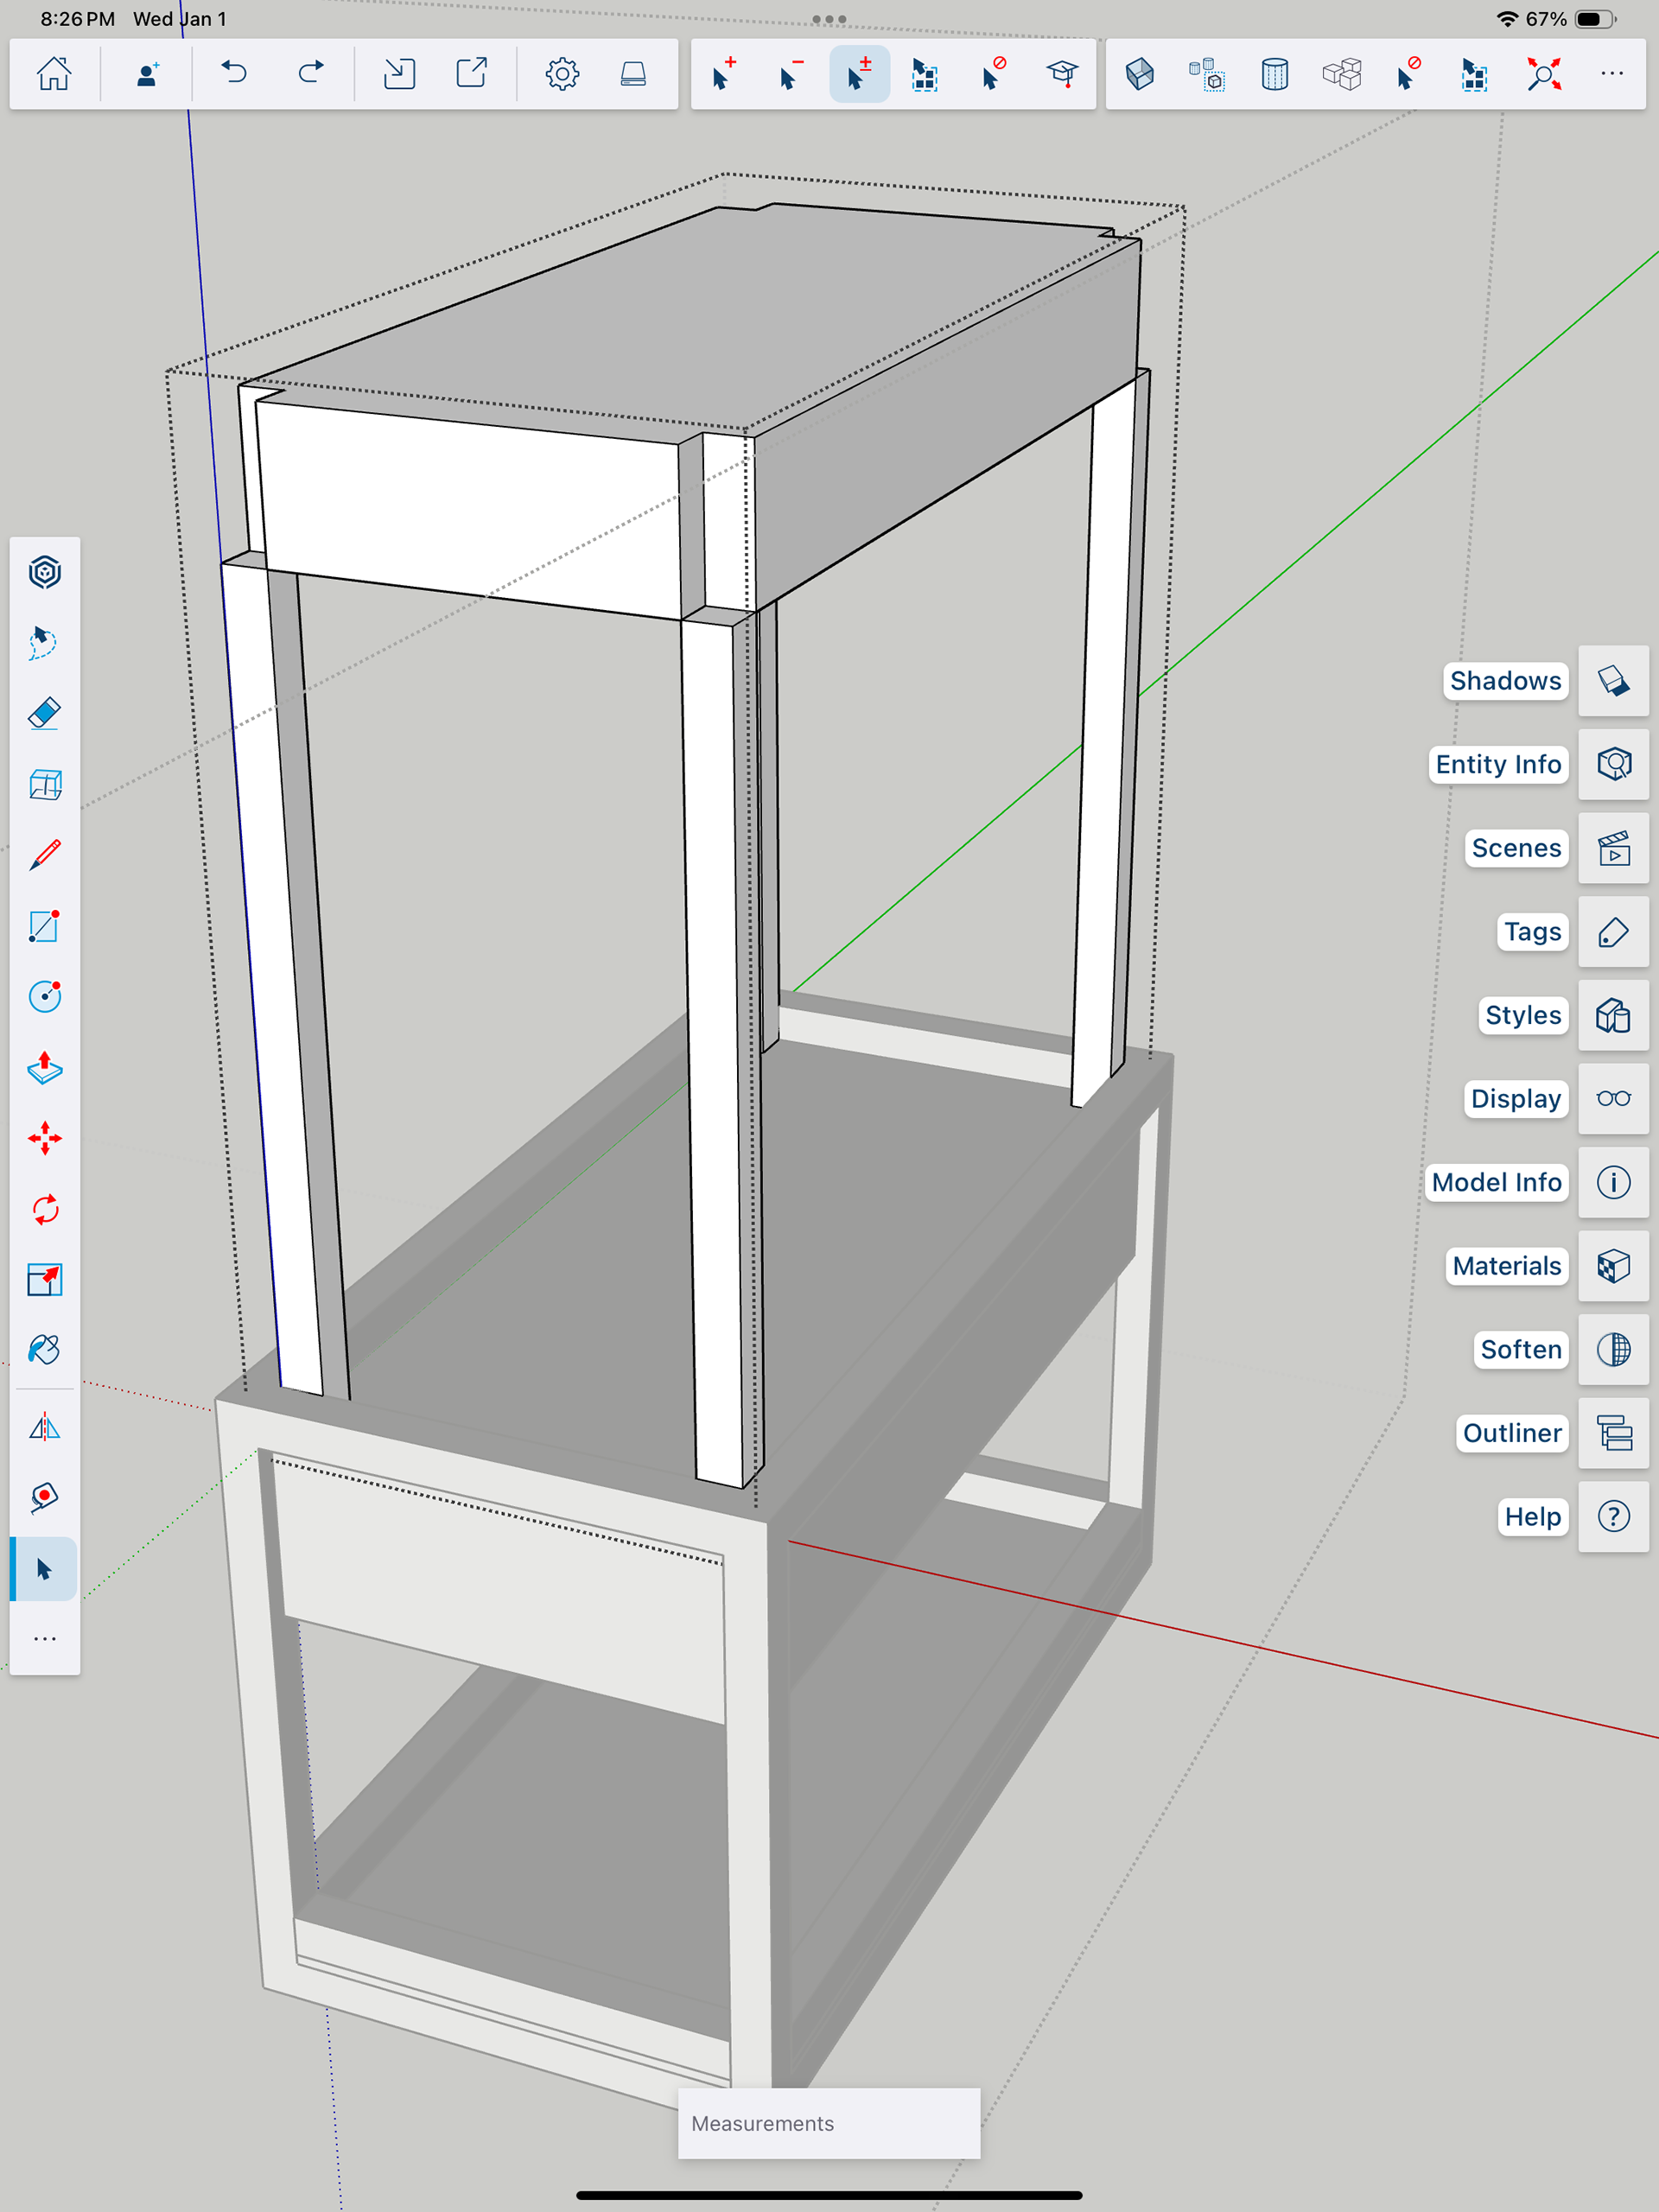Select the Eraser tool
The height and width of the screenshot is (2212, 1659).
[x=44, y=714]
